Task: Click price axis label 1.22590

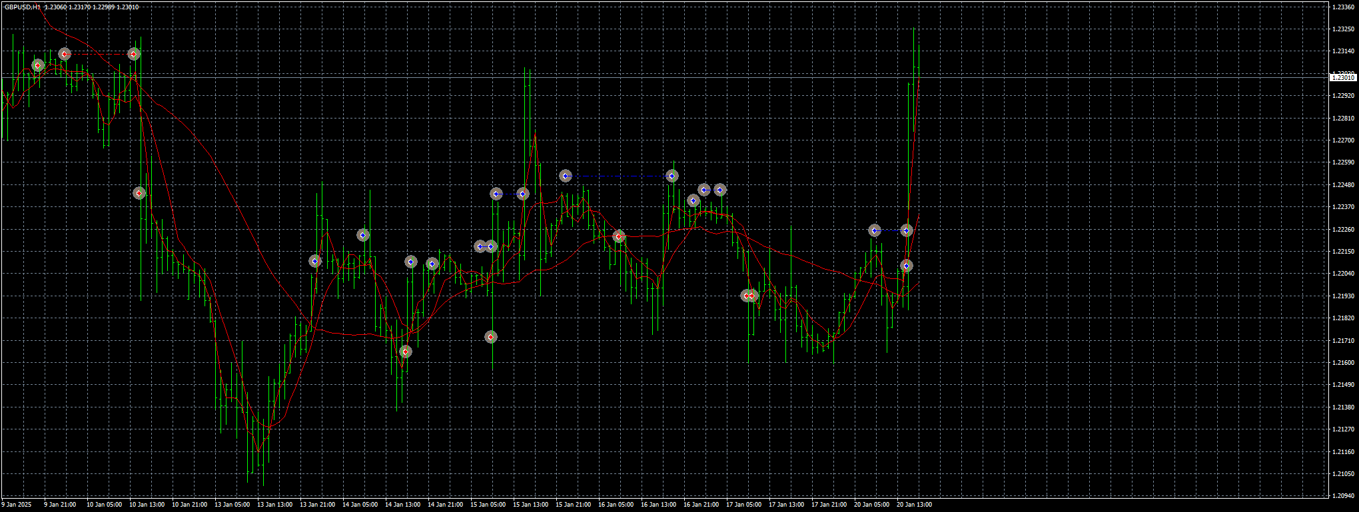Action: point(1342,162)
